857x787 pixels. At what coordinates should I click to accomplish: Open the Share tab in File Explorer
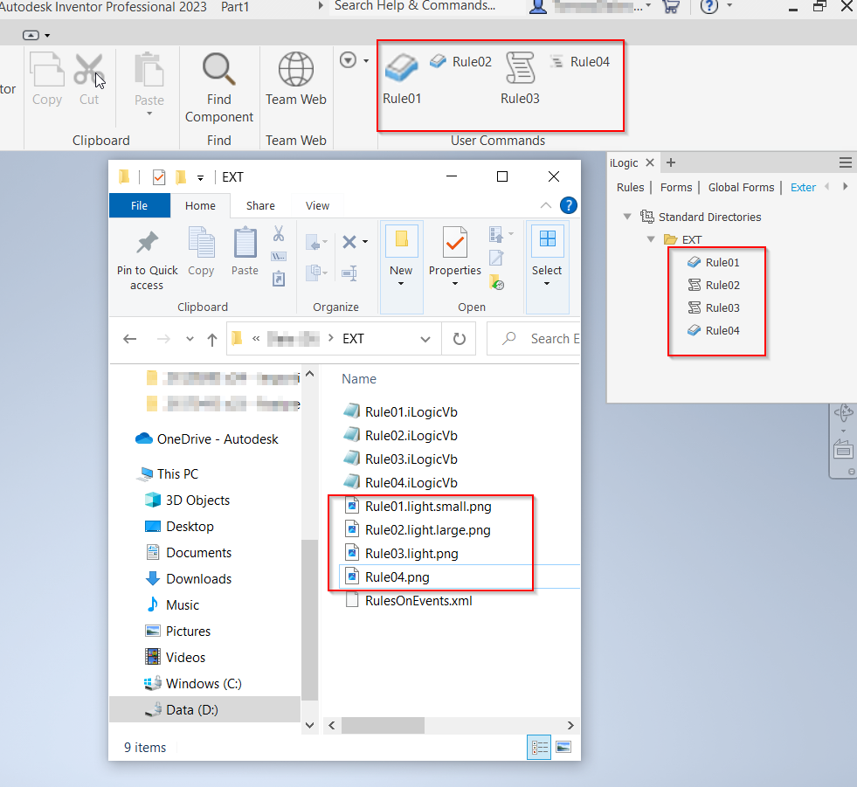pyautogui.click(x=259, y=205)
